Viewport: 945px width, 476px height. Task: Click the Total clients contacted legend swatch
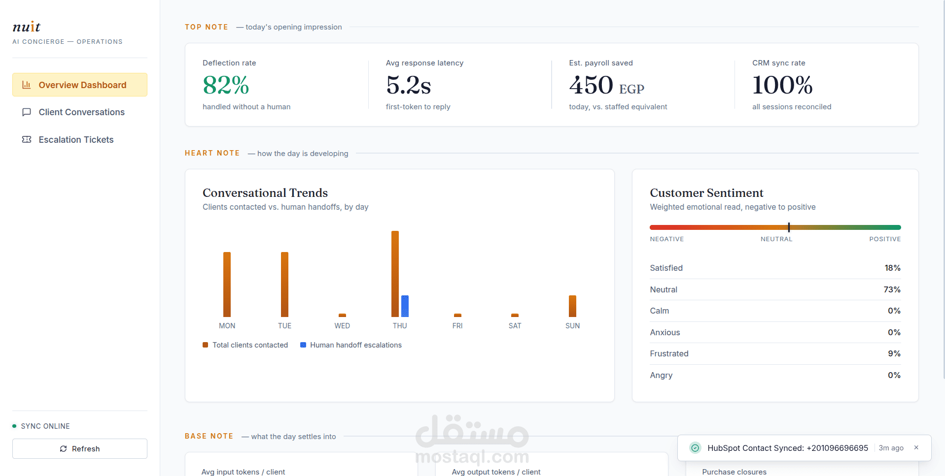[206, 345]
